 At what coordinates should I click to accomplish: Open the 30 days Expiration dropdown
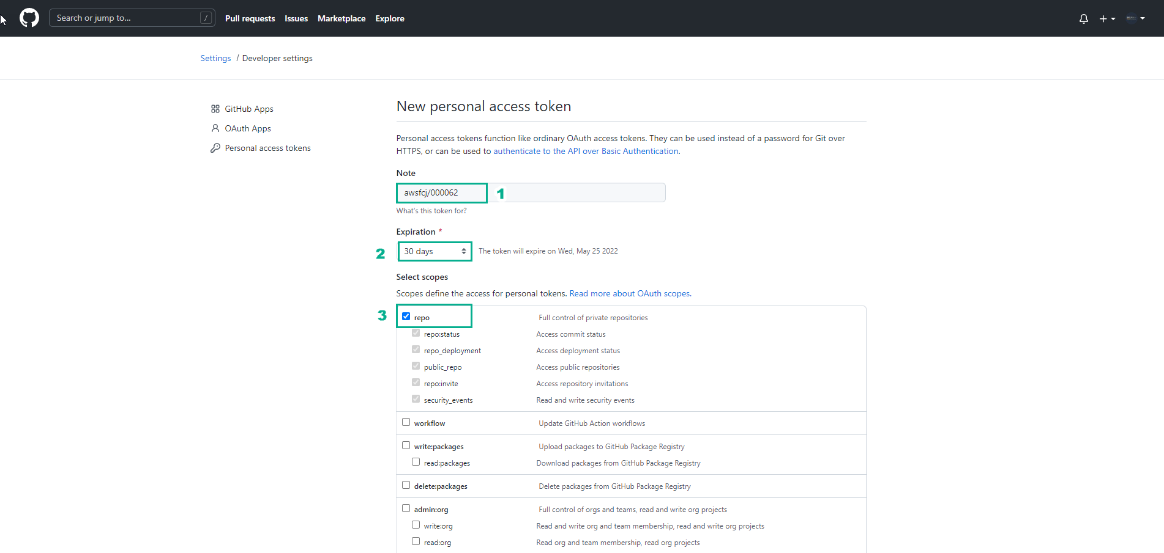pyautogui.click(x=435, y=251)
